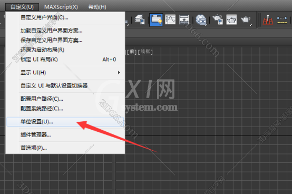The image size is (292, 194).
Task: Click the measure distance ruler icon
Action: click(x=282, y=20)
